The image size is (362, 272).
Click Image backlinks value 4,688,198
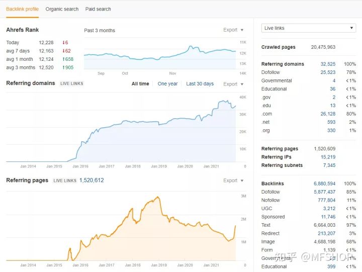324,242
